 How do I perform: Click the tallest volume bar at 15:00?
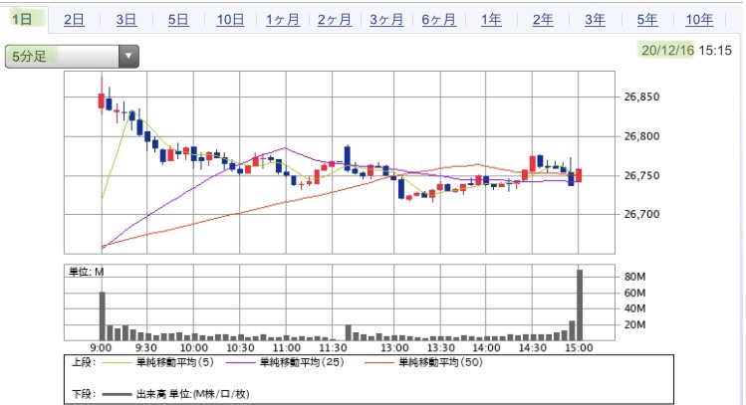[580, 304]
